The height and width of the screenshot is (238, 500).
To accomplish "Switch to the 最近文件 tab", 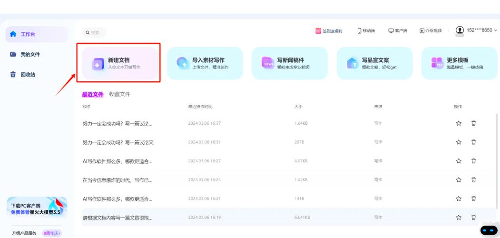I will coord(93,94).
